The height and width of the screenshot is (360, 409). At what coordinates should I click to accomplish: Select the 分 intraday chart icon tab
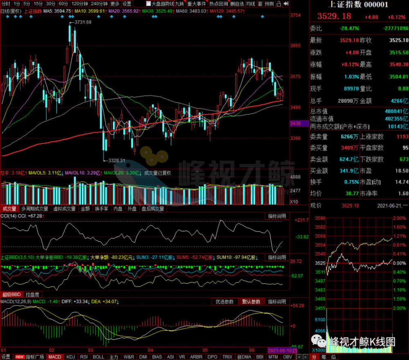click(x=314, y=357)
